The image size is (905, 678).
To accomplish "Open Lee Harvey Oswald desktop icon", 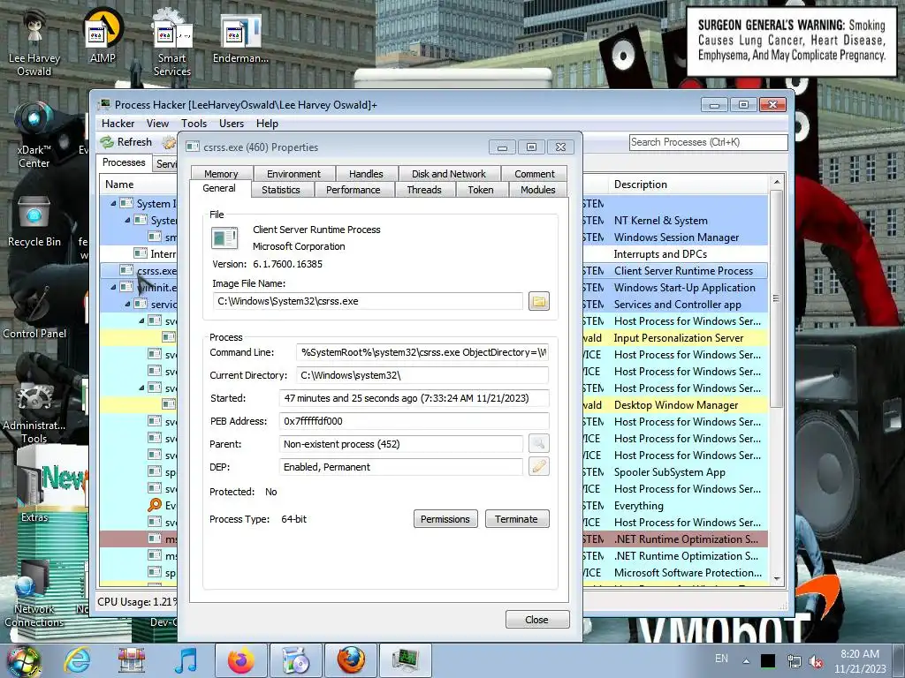I will click(x=34, y=43).
